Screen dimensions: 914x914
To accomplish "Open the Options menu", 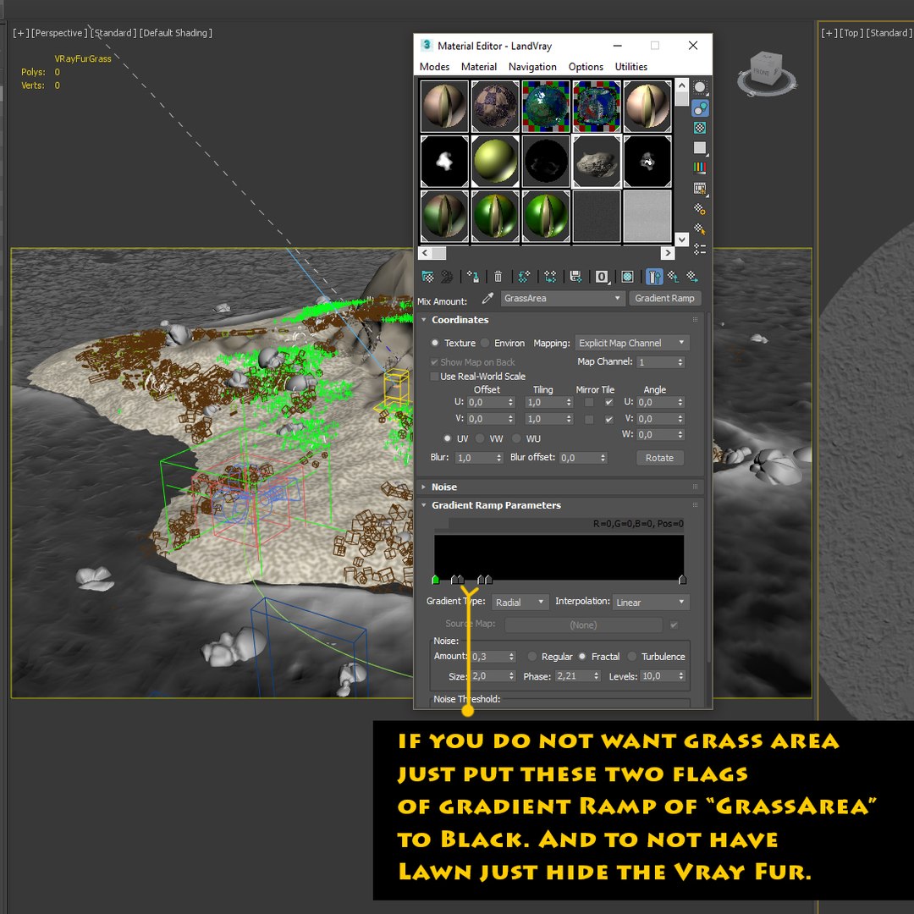I will point(586,67).
